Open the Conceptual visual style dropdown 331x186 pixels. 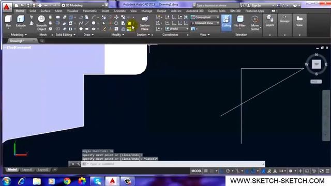205,17
